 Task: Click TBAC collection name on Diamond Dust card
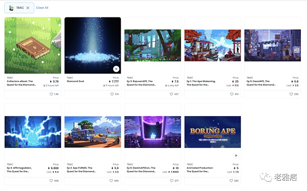click(x=70, y=78)
